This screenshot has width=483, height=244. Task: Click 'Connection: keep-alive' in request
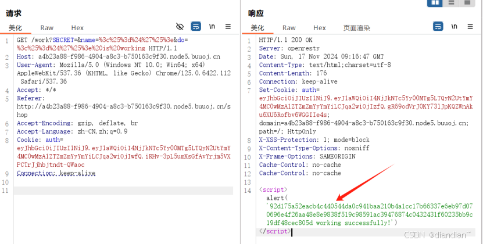(x=56, y=173)
